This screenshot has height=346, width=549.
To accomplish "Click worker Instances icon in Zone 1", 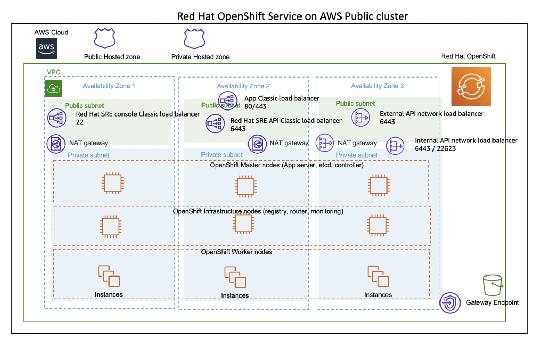I will click(109, 276).
